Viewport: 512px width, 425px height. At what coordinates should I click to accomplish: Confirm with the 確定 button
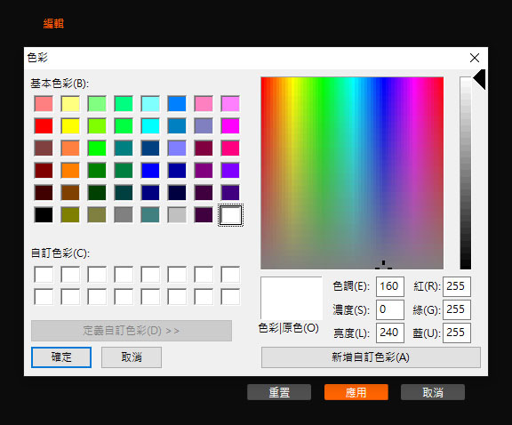(x=61, y=357)
